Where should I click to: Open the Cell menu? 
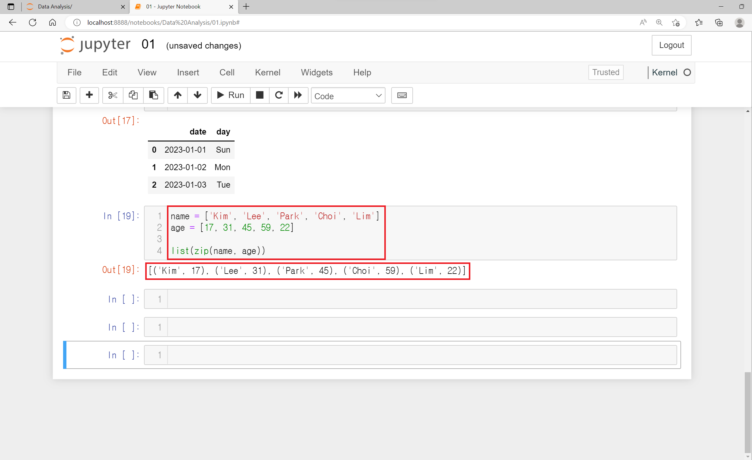click(x=227, y=72)
